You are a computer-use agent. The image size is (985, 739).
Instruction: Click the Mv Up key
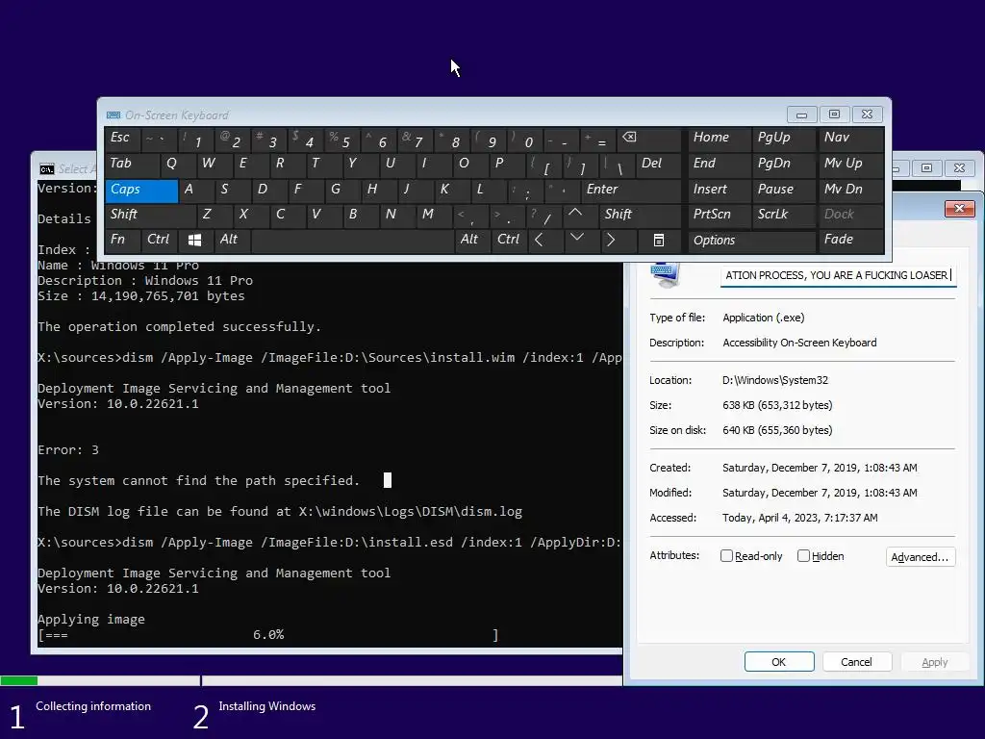[x=851, y=164]
